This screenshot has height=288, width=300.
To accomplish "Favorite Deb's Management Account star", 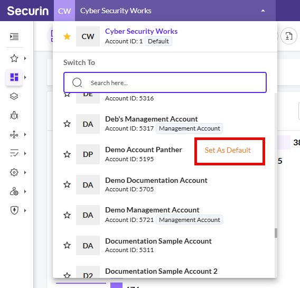I will (67, 124).
